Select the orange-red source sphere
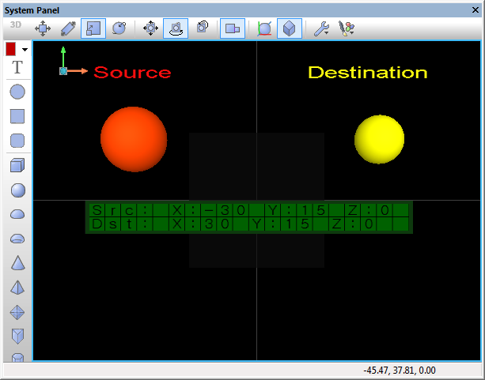 point(134,139)
